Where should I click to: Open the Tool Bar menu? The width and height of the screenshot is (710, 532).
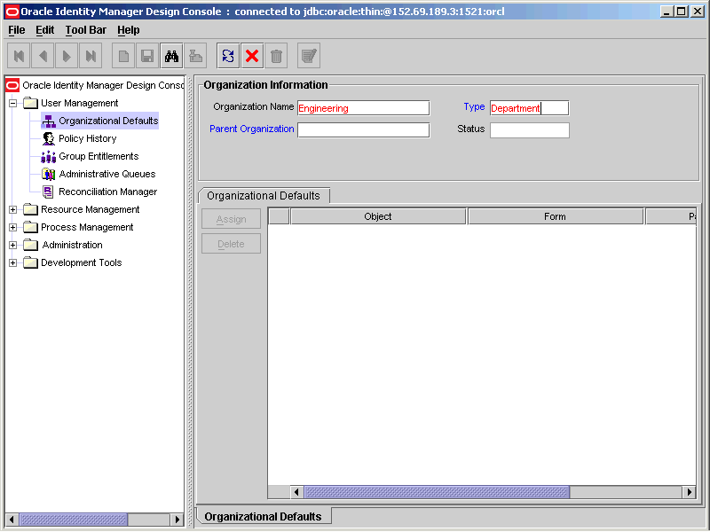[85, 29]
